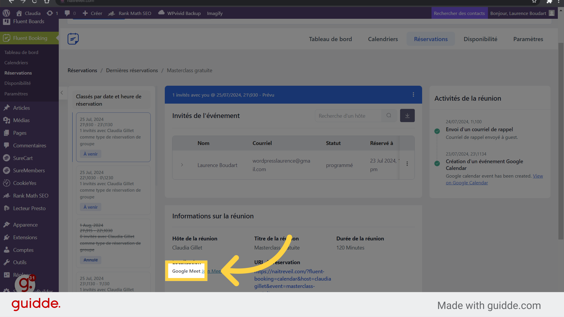This screenshot has width=564, height=317.
Task: Open the WordPress logo menu
Action: coord(6,13)
